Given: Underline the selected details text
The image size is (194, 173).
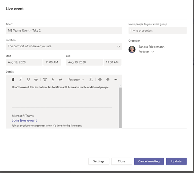Looking at the screenshot, I should pyautogui.click(x=28, y=79).
